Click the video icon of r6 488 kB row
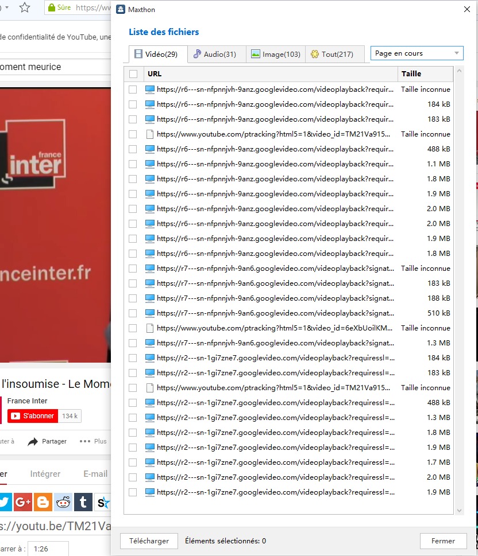Screen dimensions: 478x556 [x=150, y=149]
